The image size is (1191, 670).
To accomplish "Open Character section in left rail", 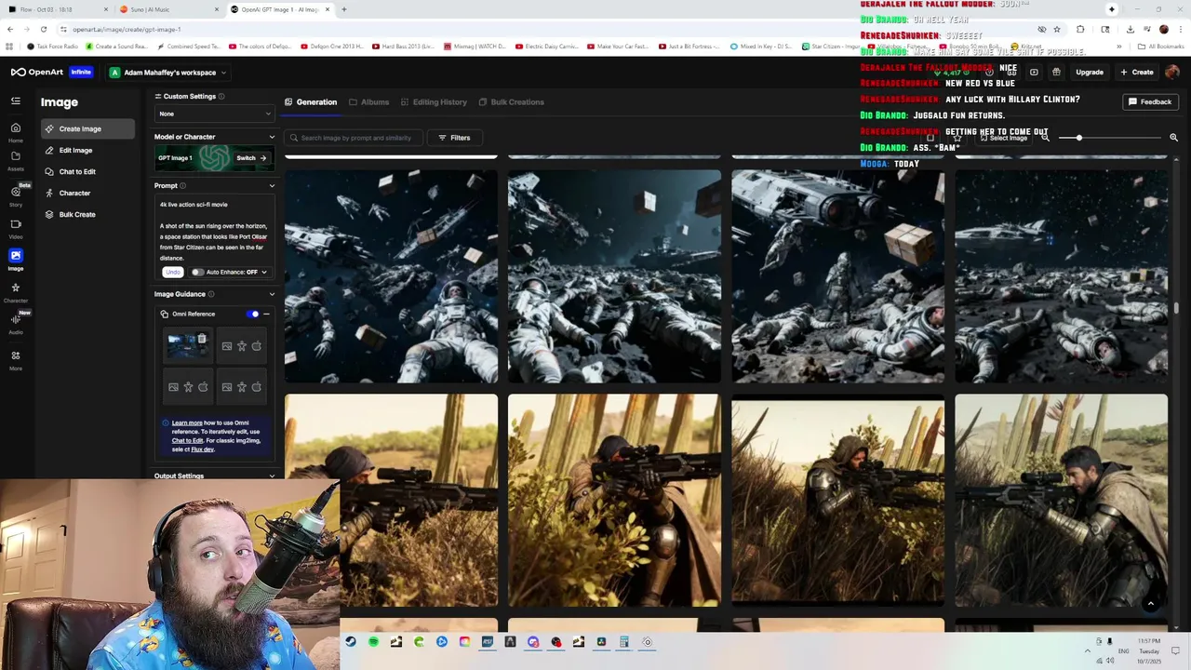I will click(x=16, y=292).
